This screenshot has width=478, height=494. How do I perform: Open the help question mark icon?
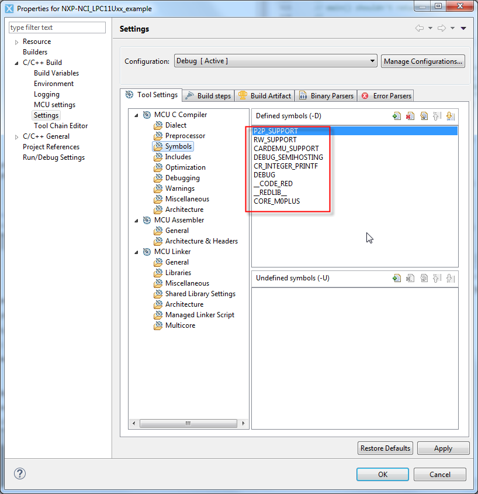[20, 474]
